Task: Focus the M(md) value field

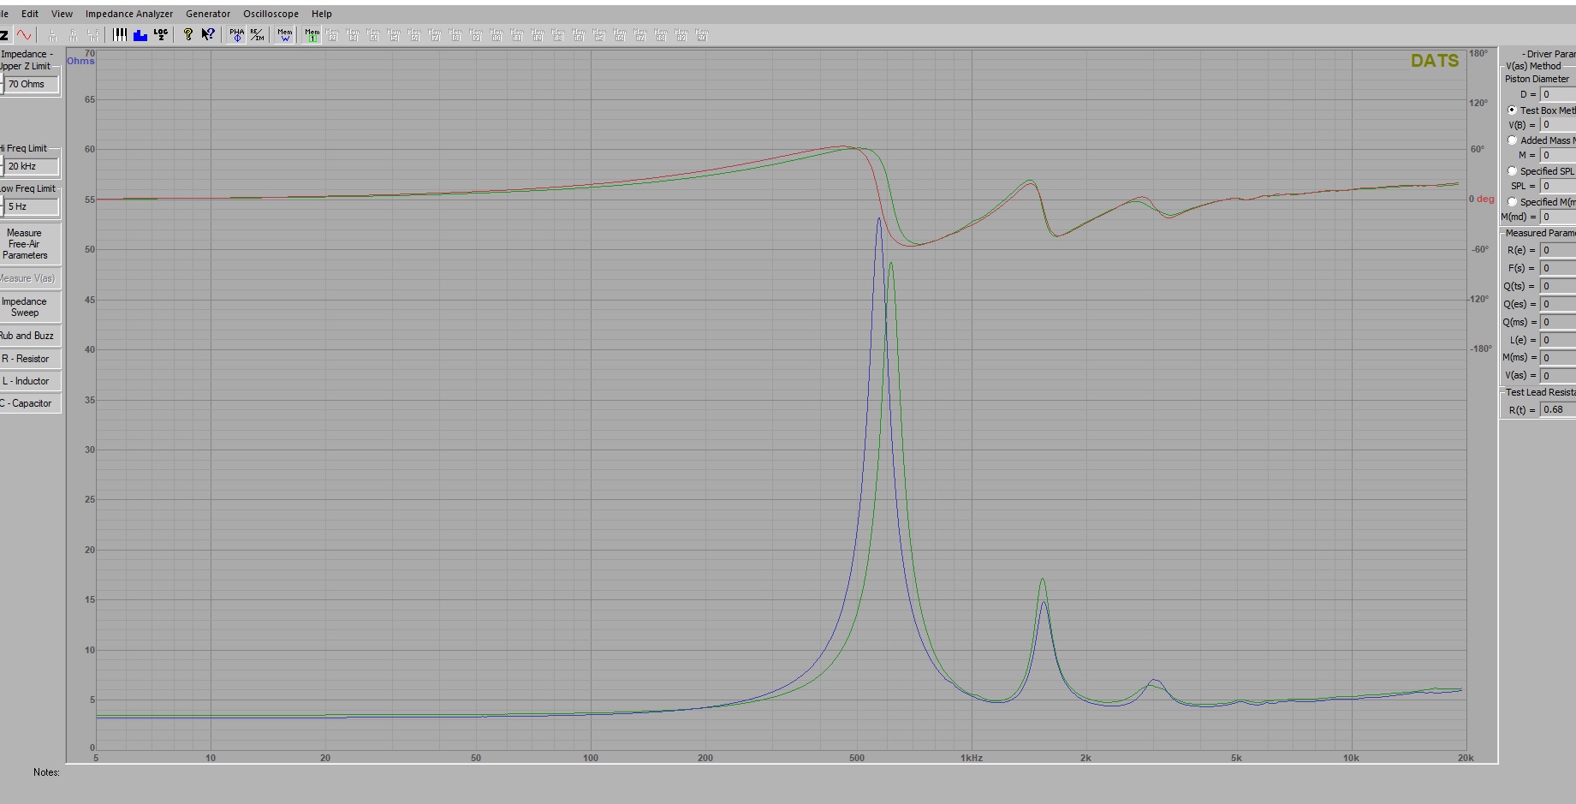Action: [x=1558, y=217]
